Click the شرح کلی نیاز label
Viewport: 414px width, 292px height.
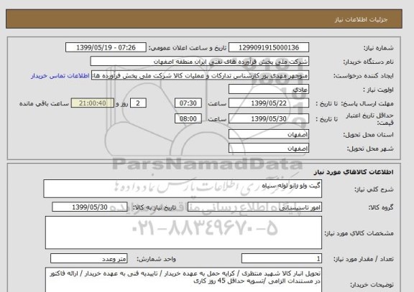pyautogui.click(x=374, y=189)
